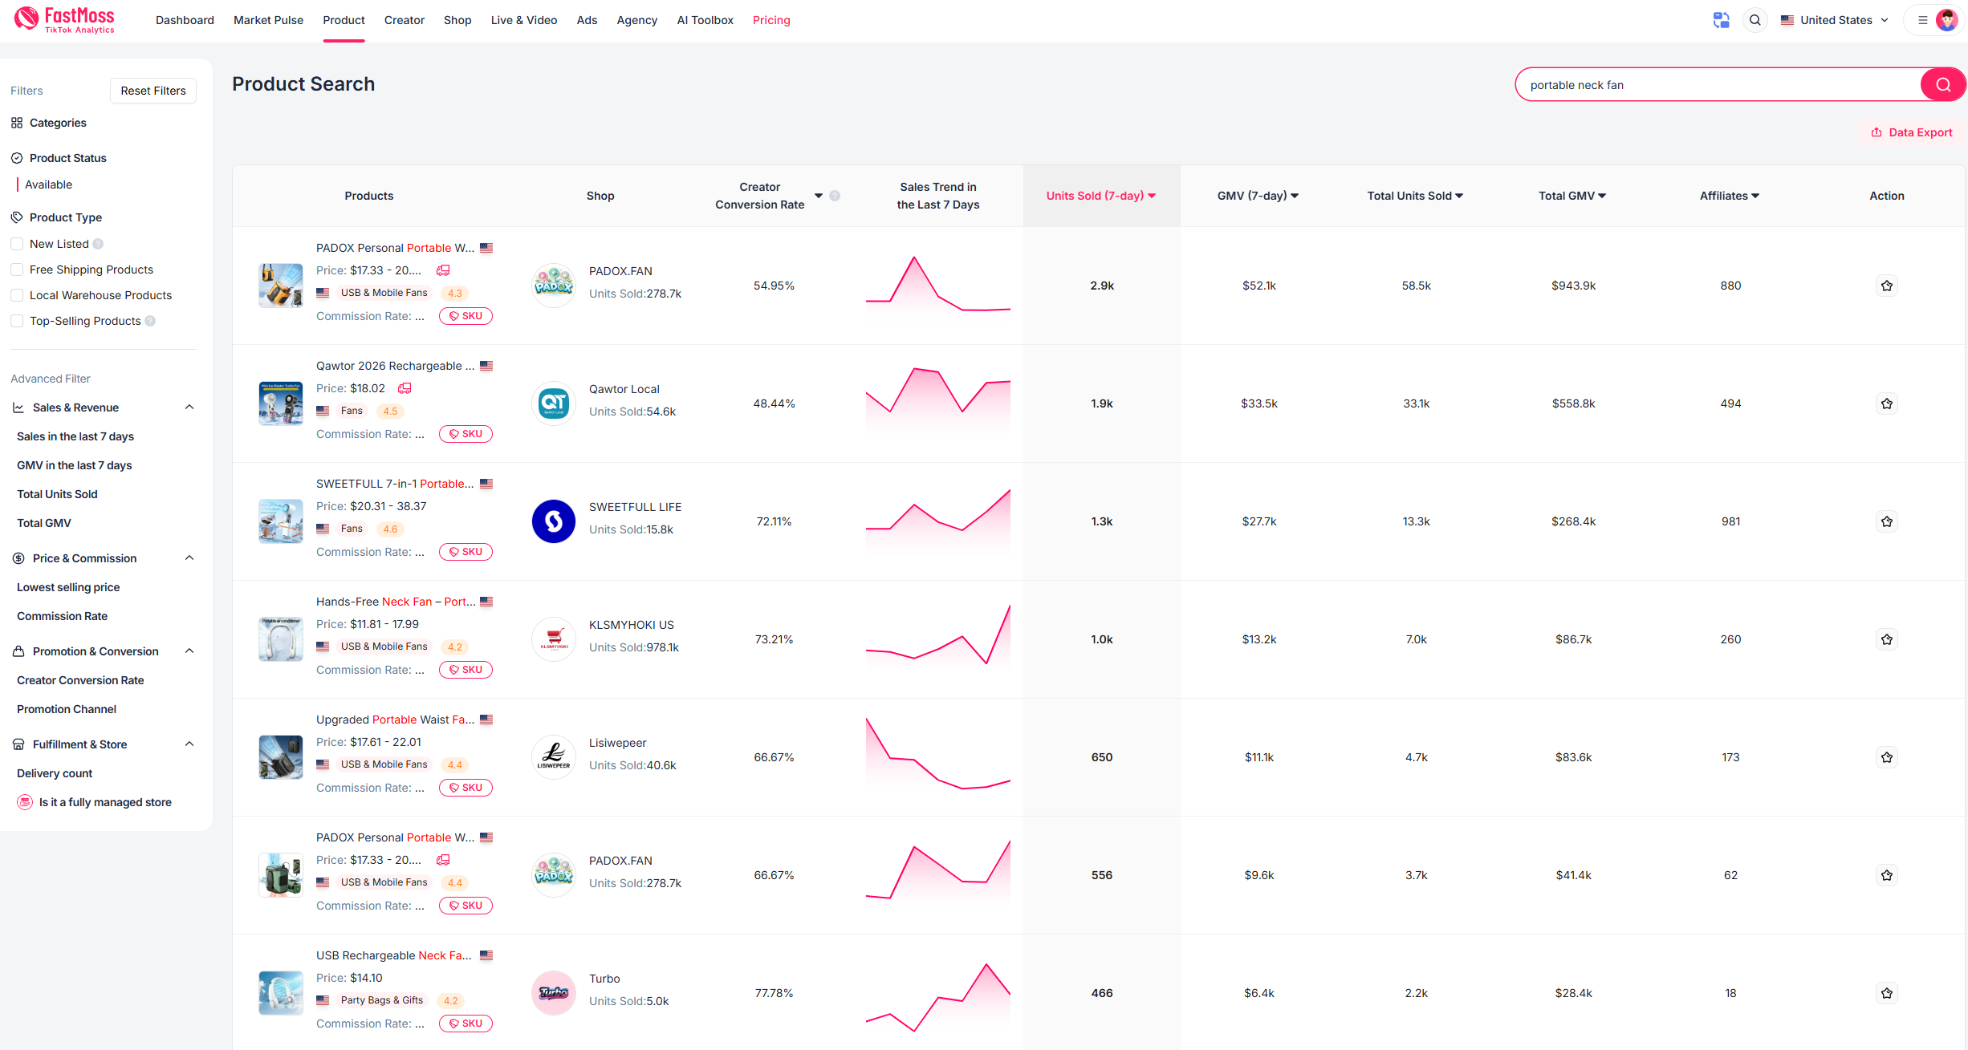Sort by Total GMV column

click(x=1572, y=196)
